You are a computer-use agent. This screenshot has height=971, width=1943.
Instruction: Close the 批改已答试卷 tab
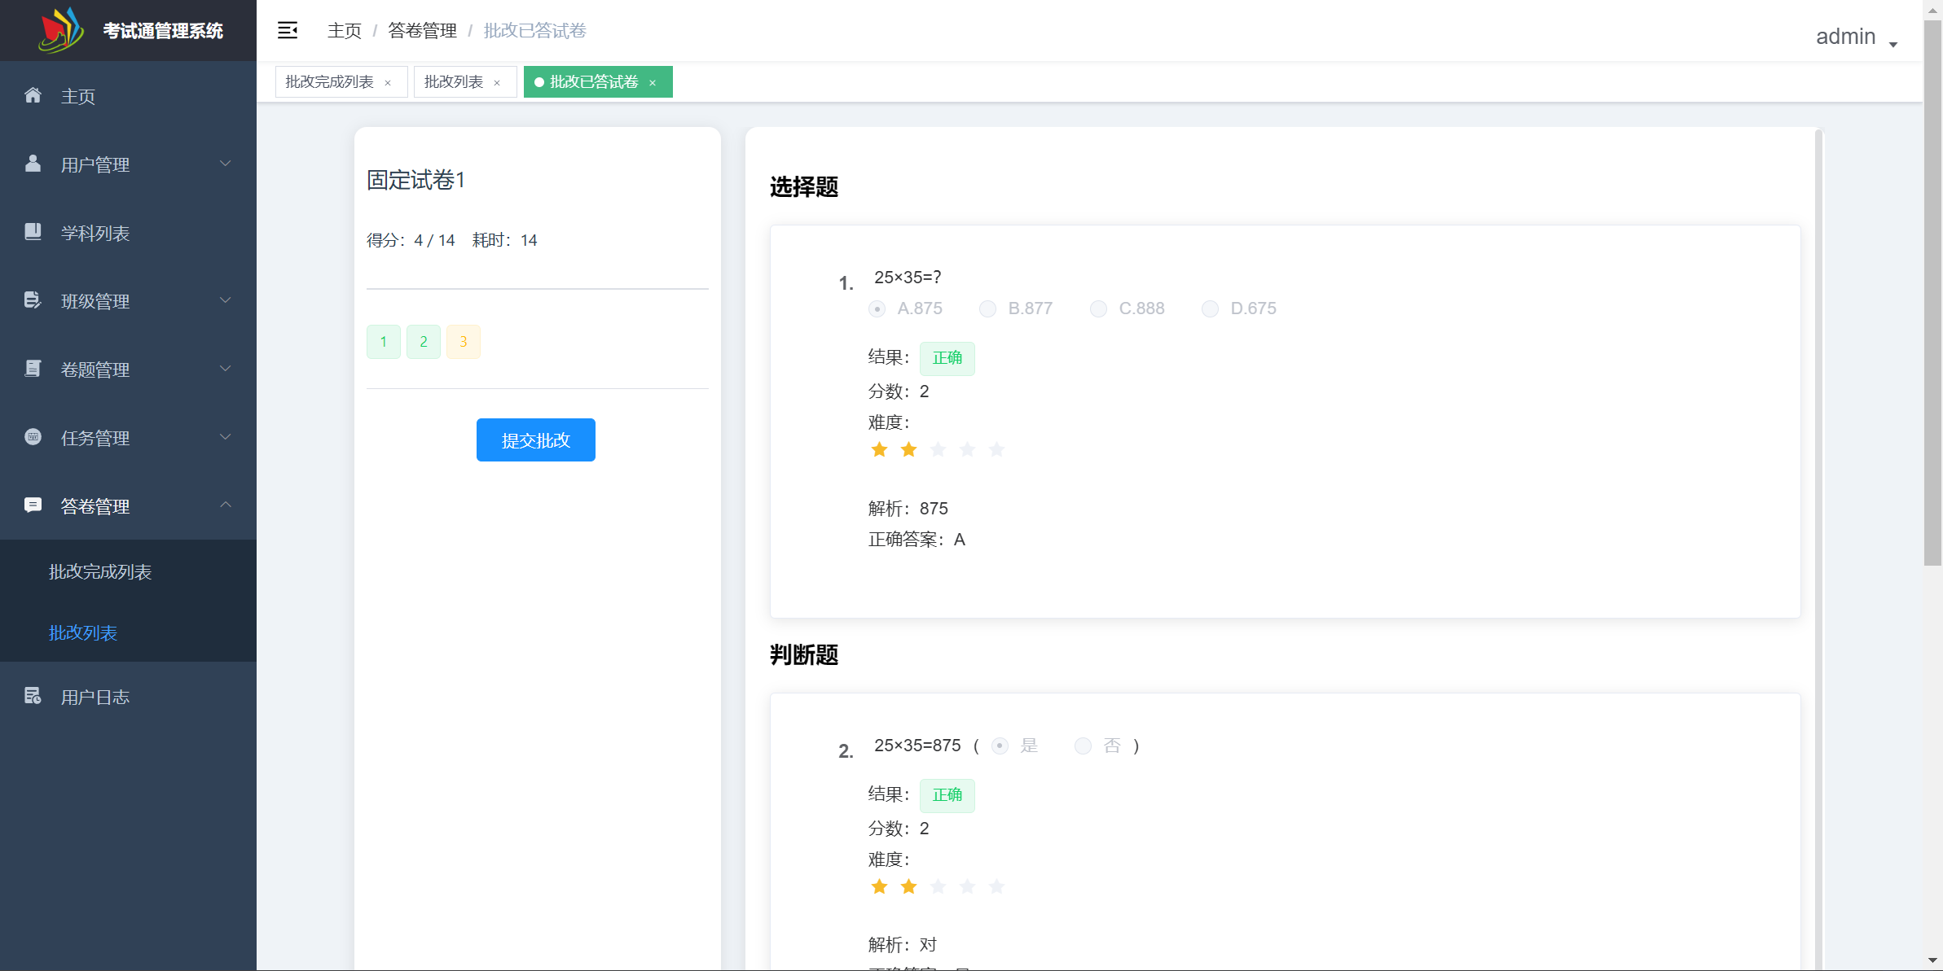(x=653, y=82)
